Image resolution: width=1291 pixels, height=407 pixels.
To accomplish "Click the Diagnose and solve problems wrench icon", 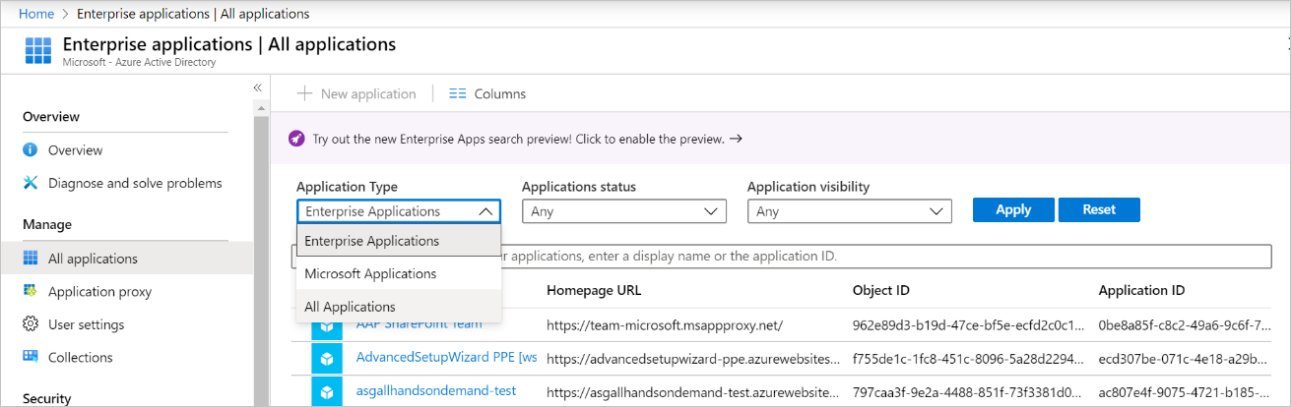I will (30, 183).
